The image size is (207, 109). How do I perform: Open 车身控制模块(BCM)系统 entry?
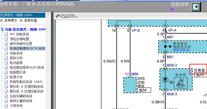(27, 48)
